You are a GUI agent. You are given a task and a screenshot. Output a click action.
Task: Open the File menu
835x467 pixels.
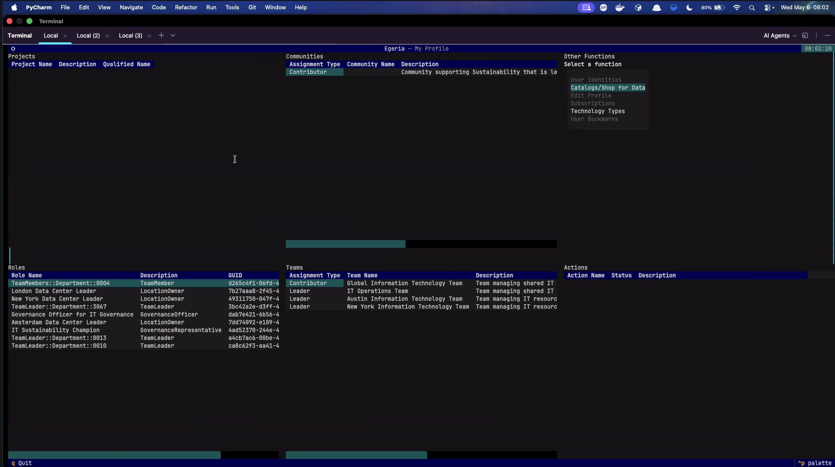point(65,7)
